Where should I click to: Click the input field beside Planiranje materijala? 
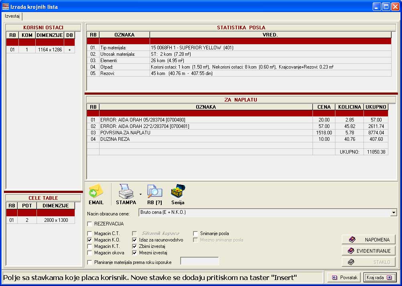coord(199,262)
